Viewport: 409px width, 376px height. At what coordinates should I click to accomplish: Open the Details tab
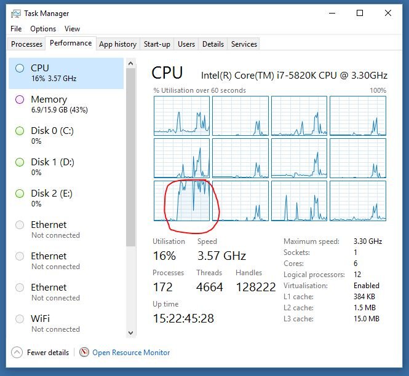pos(213,44)
